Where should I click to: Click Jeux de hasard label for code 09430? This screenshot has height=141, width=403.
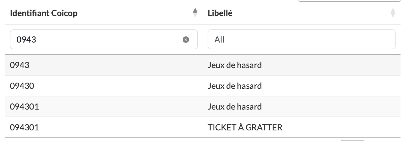pyautogui.click(x=234, y=86)
